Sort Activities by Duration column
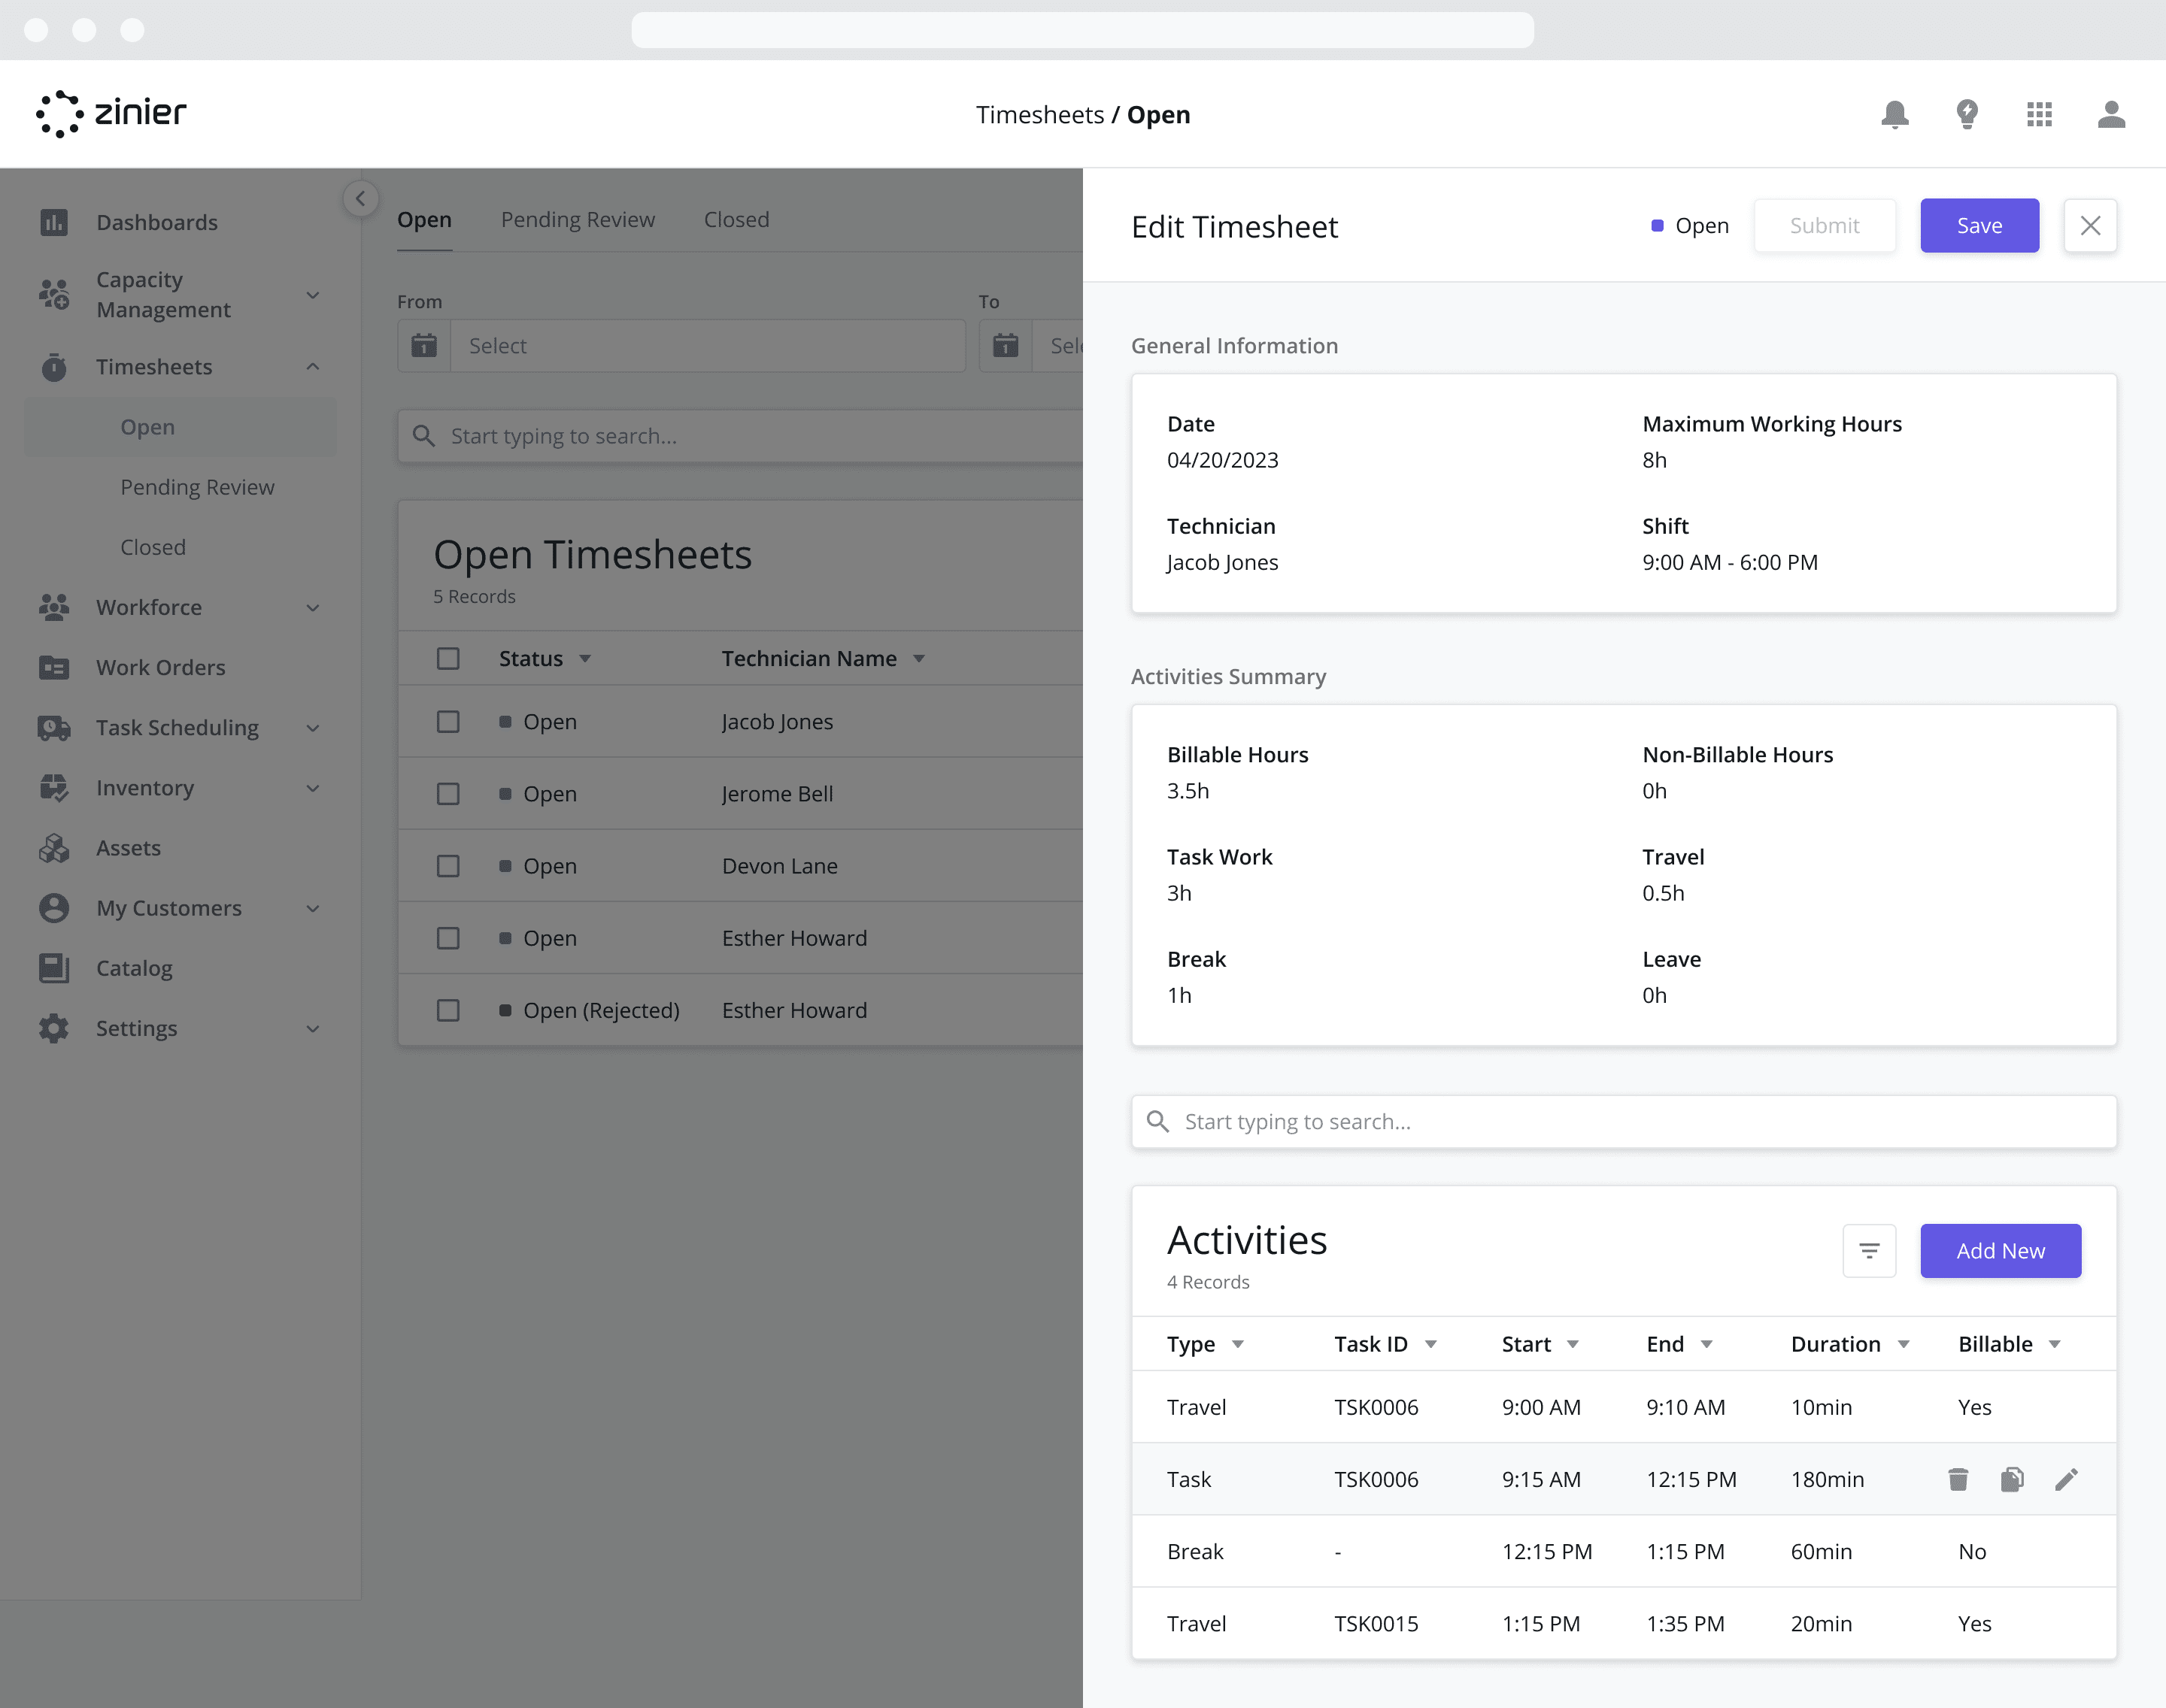The width and height of the screenshot is (2166, 1708). coord(1904,1344)
